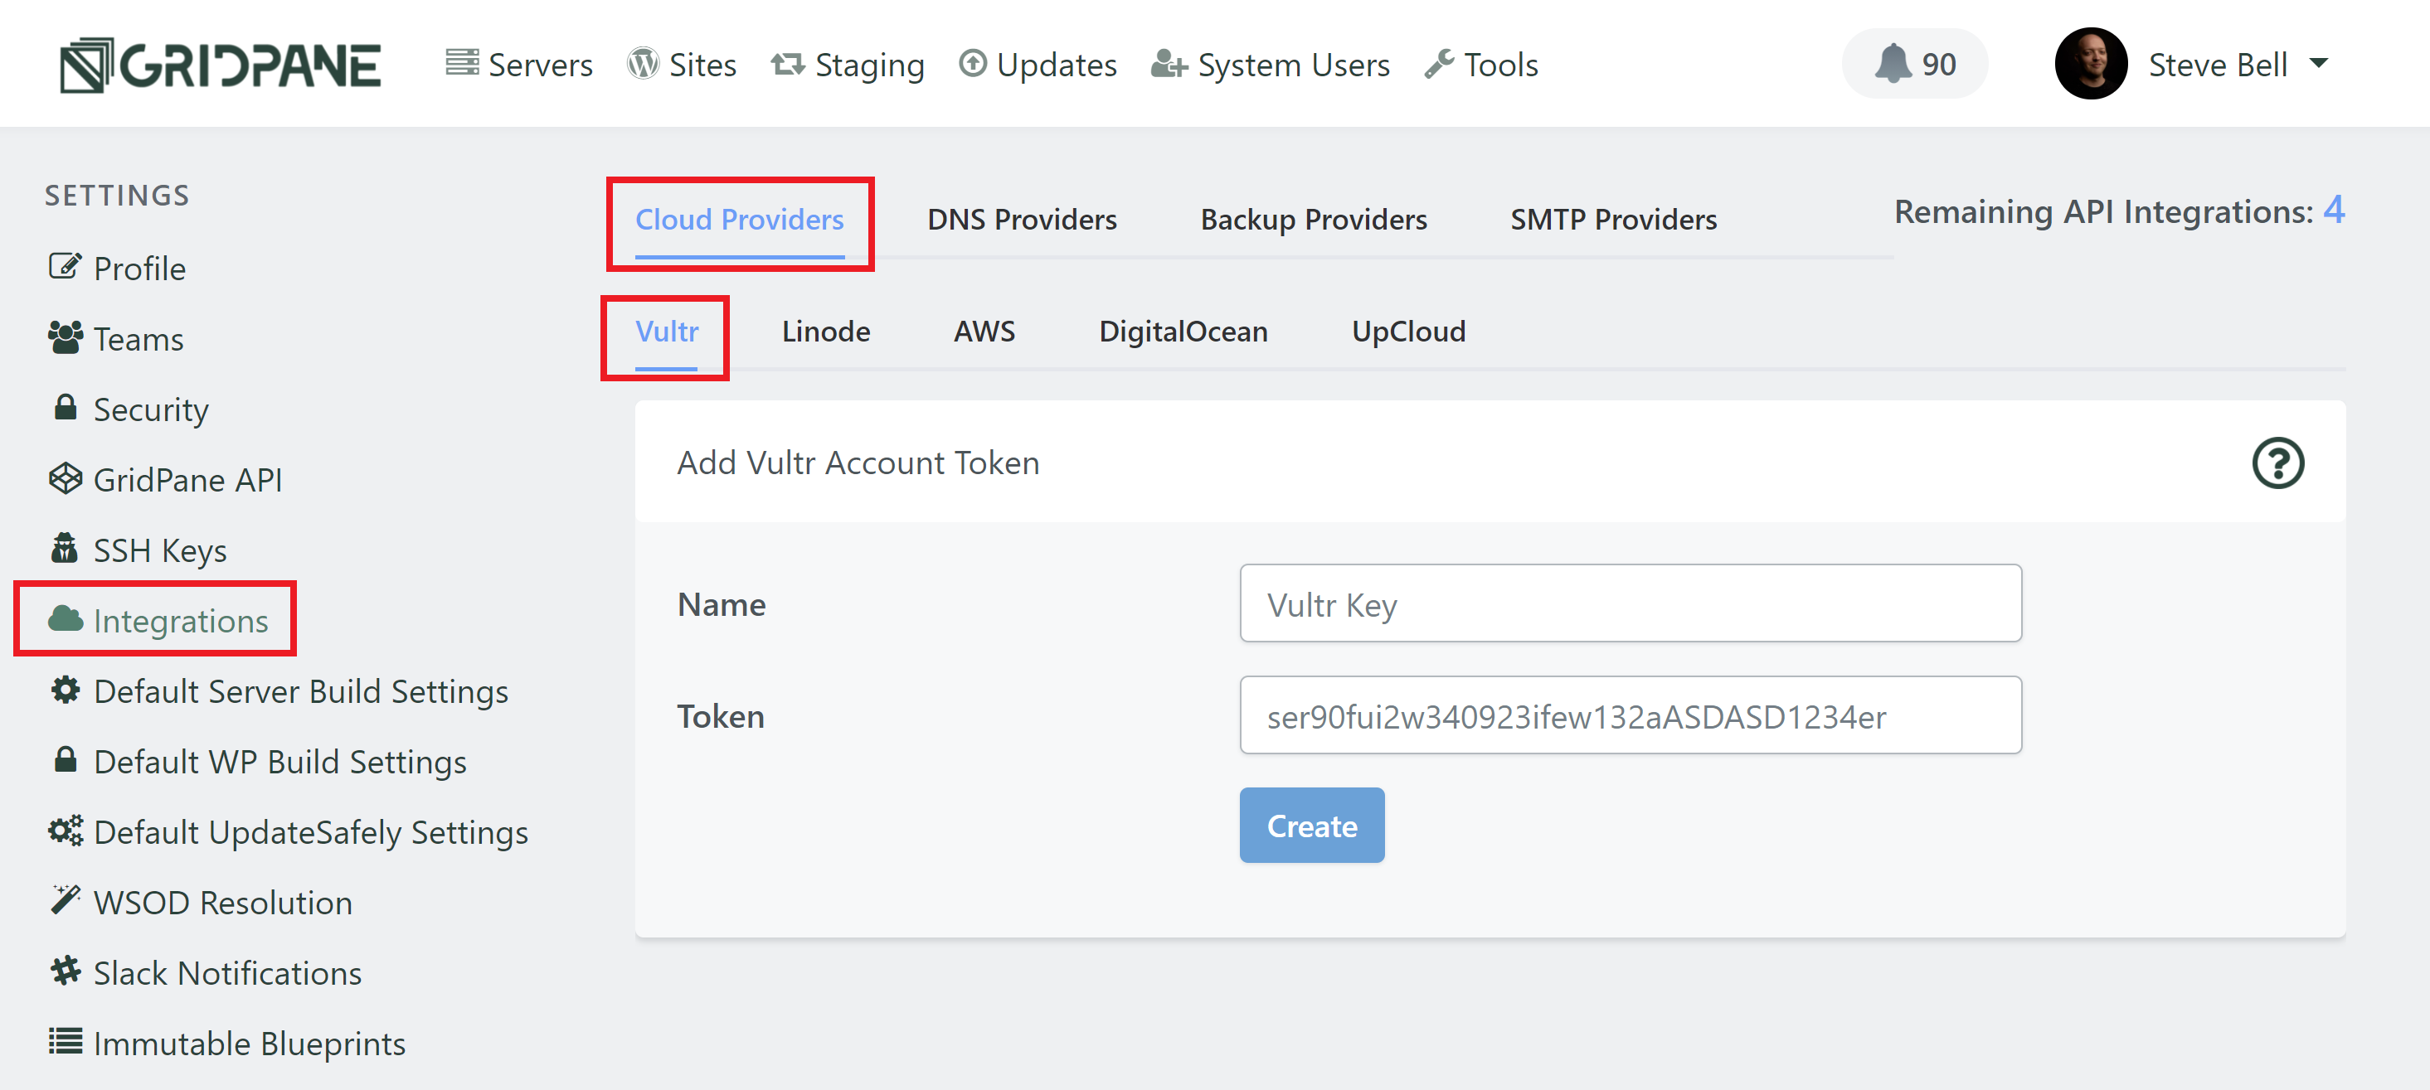2430x1090 pixels.
Task: Switch to the DNS Providers tab
Action: (x=1022, y=219)
